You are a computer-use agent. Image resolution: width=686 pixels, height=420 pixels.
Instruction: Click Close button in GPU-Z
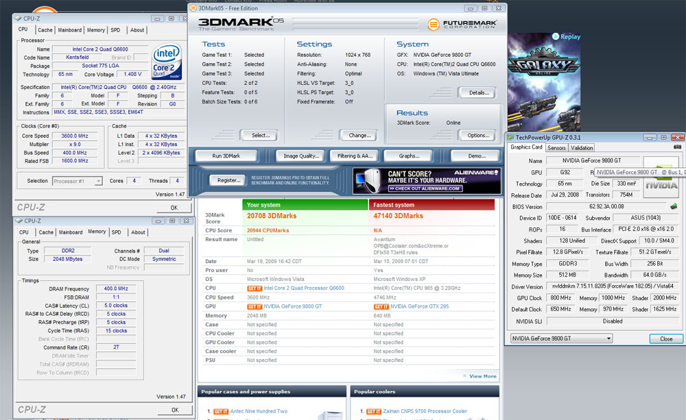pos(666,338)
